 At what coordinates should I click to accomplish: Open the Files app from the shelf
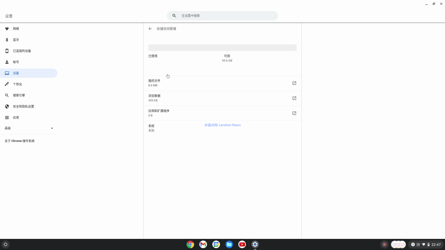click(229, 244)
